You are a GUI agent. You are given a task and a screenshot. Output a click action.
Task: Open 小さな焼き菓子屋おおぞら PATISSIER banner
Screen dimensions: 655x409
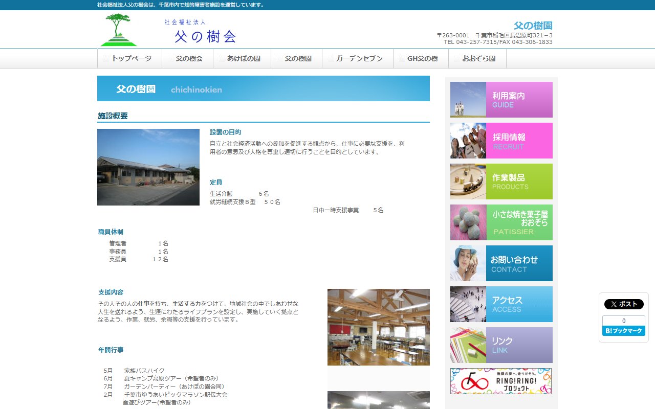click(501, 222)
